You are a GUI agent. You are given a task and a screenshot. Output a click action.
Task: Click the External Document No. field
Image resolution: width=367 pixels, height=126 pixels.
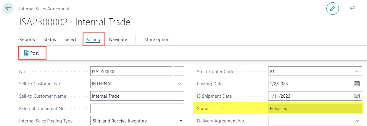[137, 108]
